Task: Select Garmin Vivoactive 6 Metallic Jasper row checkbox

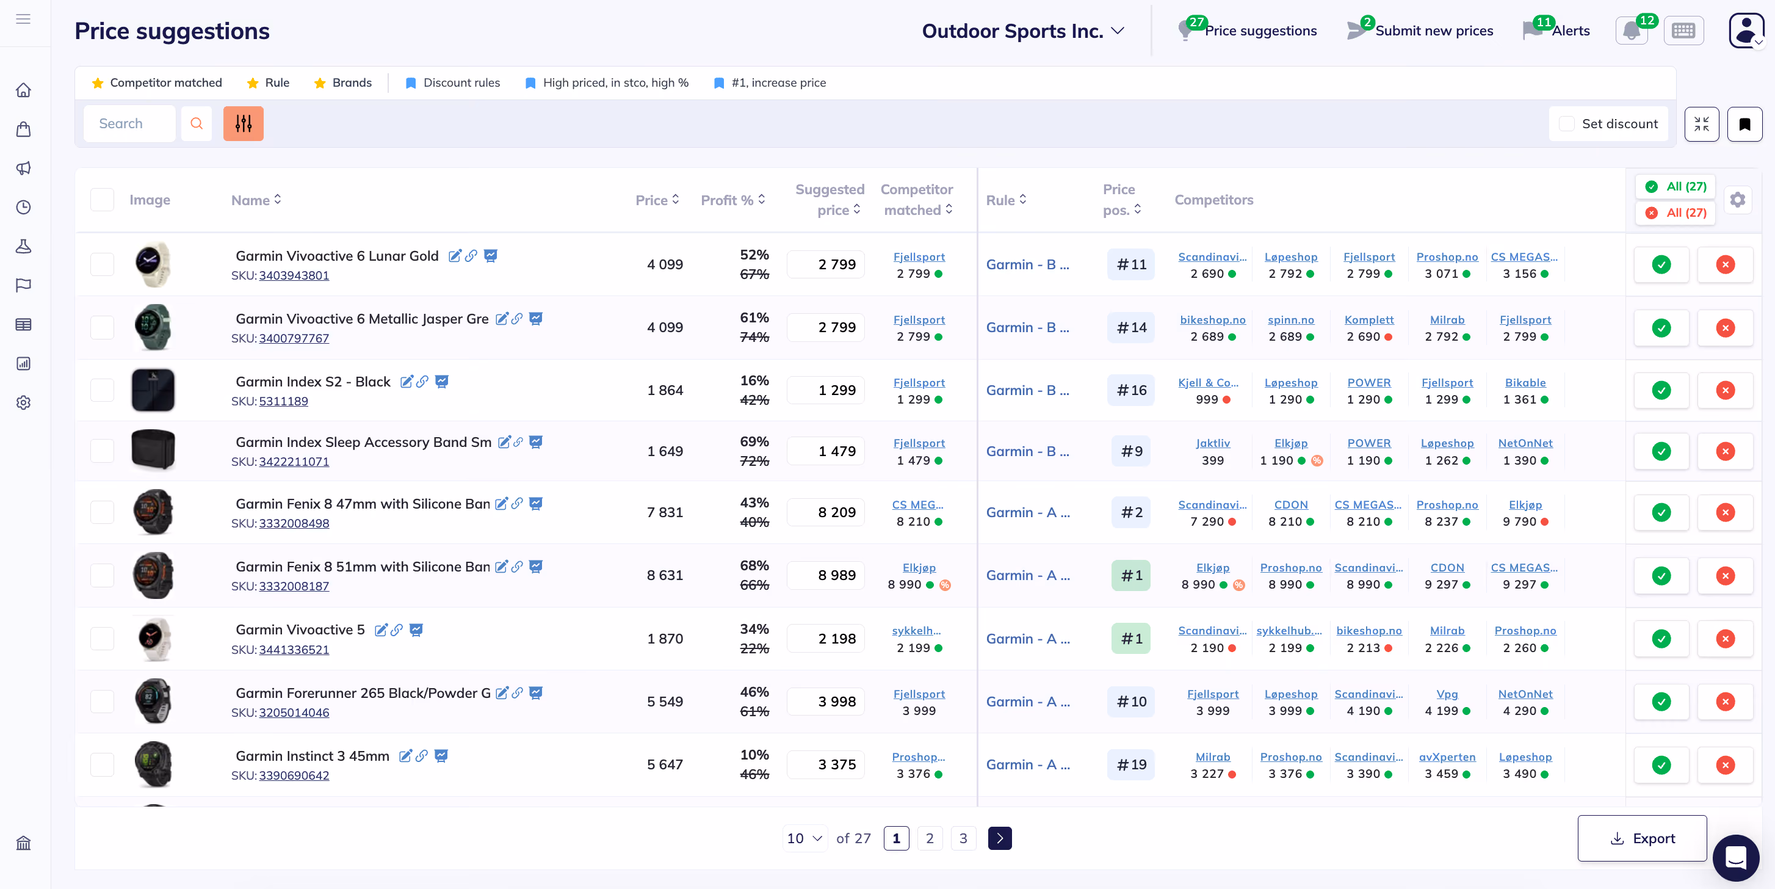Action: coord(102,327)
